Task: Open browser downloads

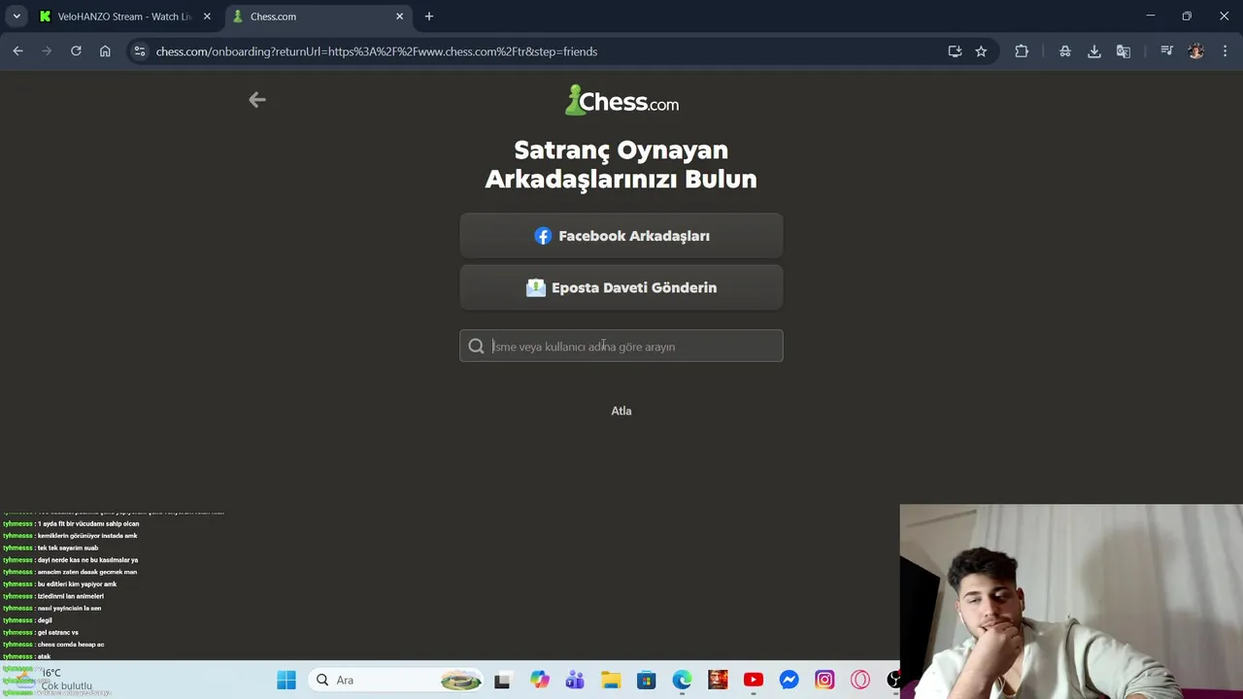Action: [x=1094, y=51]
